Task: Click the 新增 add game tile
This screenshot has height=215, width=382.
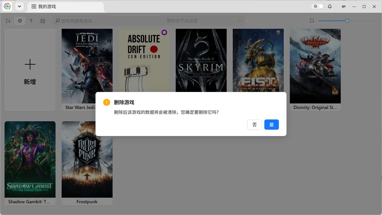Action: point(30,70)
